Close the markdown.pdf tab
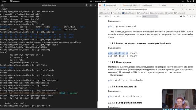This screenshot has width=196, height=110. [x=159, y=5]
